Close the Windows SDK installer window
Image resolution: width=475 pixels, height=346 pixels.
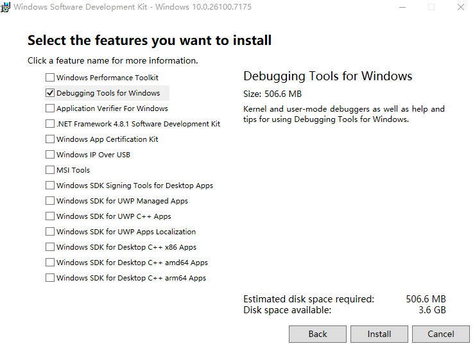coord(461,7)
